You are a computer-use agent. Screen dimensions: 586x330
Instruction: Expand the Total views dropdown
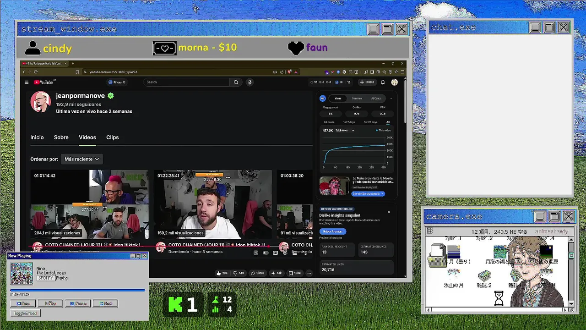click(x=345, y=131)
